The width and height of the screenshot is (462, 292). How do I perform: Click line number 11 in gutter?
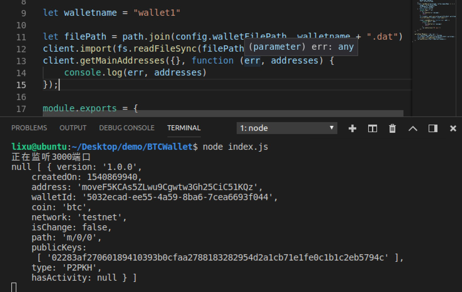[21, 37]
